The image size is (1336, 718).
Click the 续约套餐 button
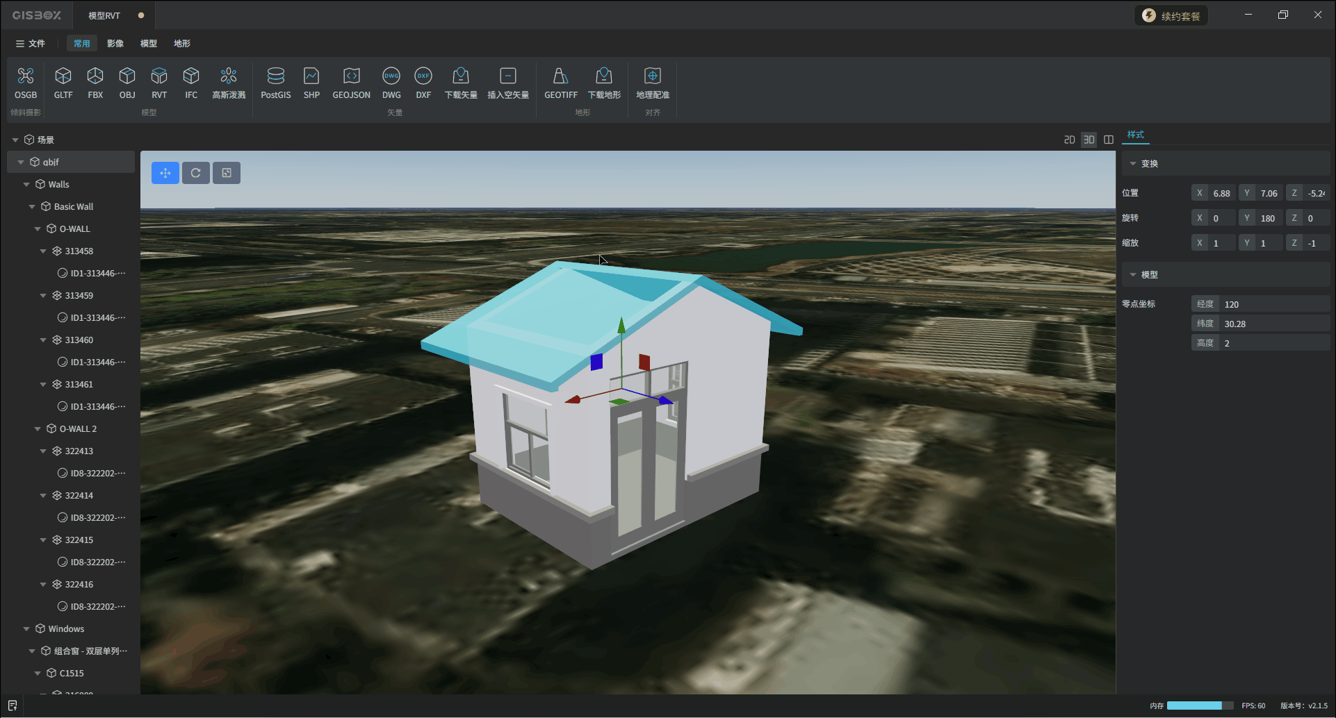[x=1171, y=16]
